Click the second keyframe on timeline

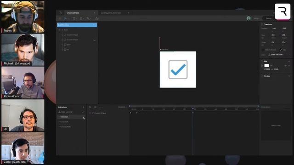pyautogui.click(x=137, y=113)
